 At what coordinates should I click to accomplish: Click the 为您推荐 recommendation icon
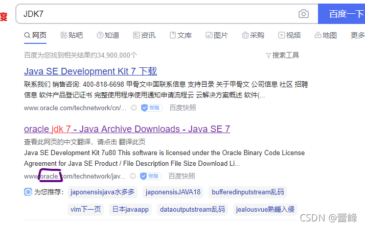(28, 192)
